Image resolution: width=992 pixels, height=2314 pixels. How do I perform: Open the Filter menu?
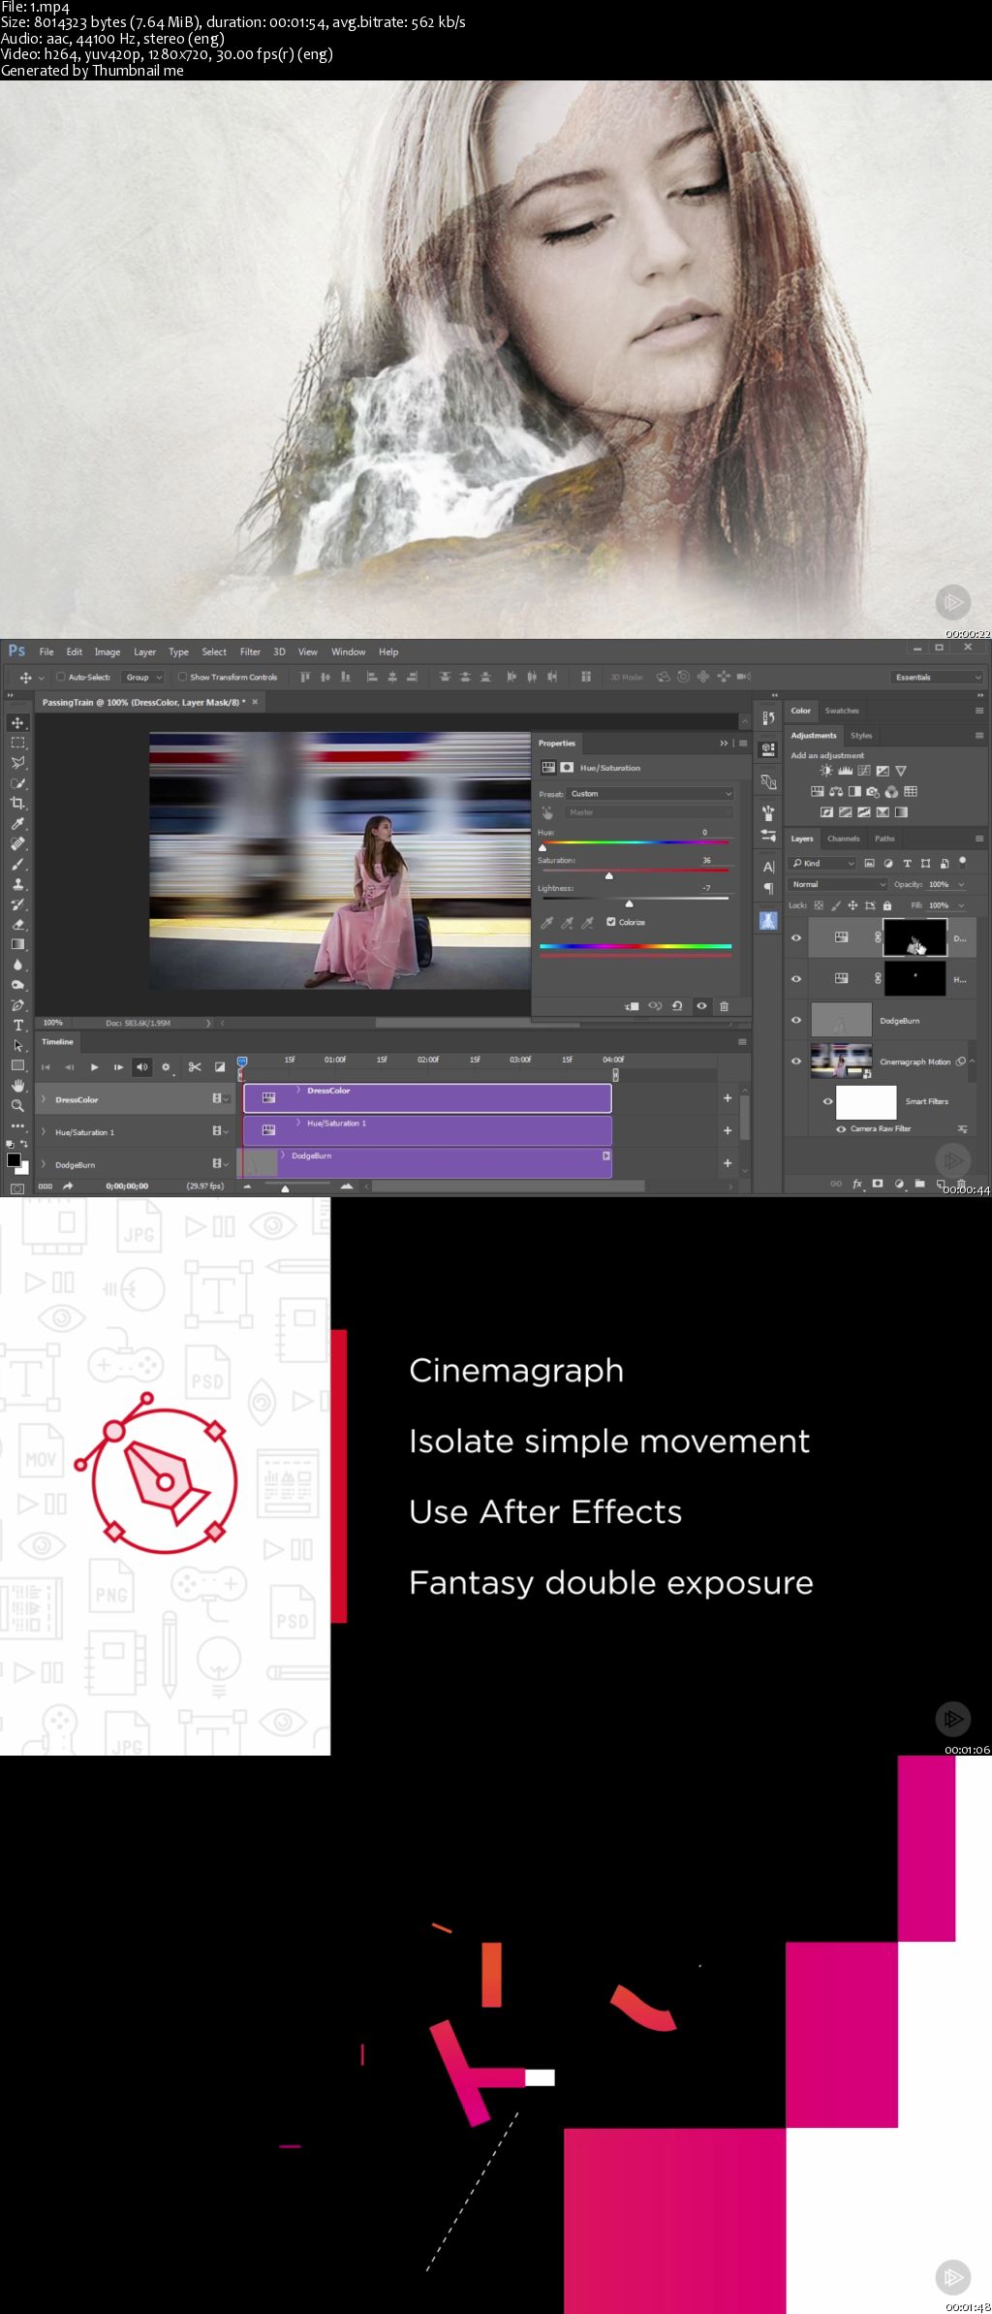point(250,651)
